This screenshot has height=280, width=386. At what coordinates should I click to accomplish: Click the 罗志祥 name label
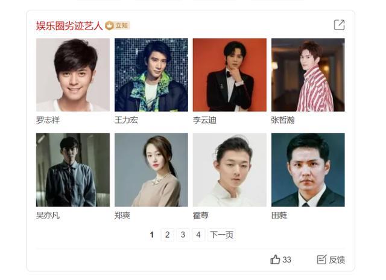(x=48, y=120)
